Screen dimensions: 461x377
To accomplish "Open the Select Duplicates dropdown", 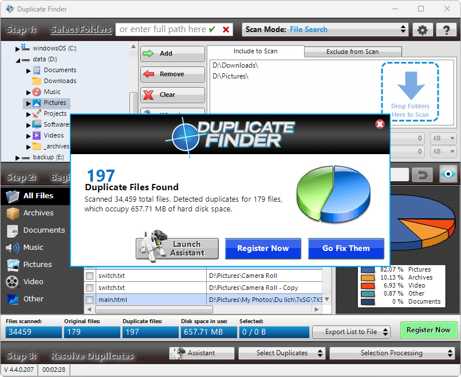I will point(282,353).
